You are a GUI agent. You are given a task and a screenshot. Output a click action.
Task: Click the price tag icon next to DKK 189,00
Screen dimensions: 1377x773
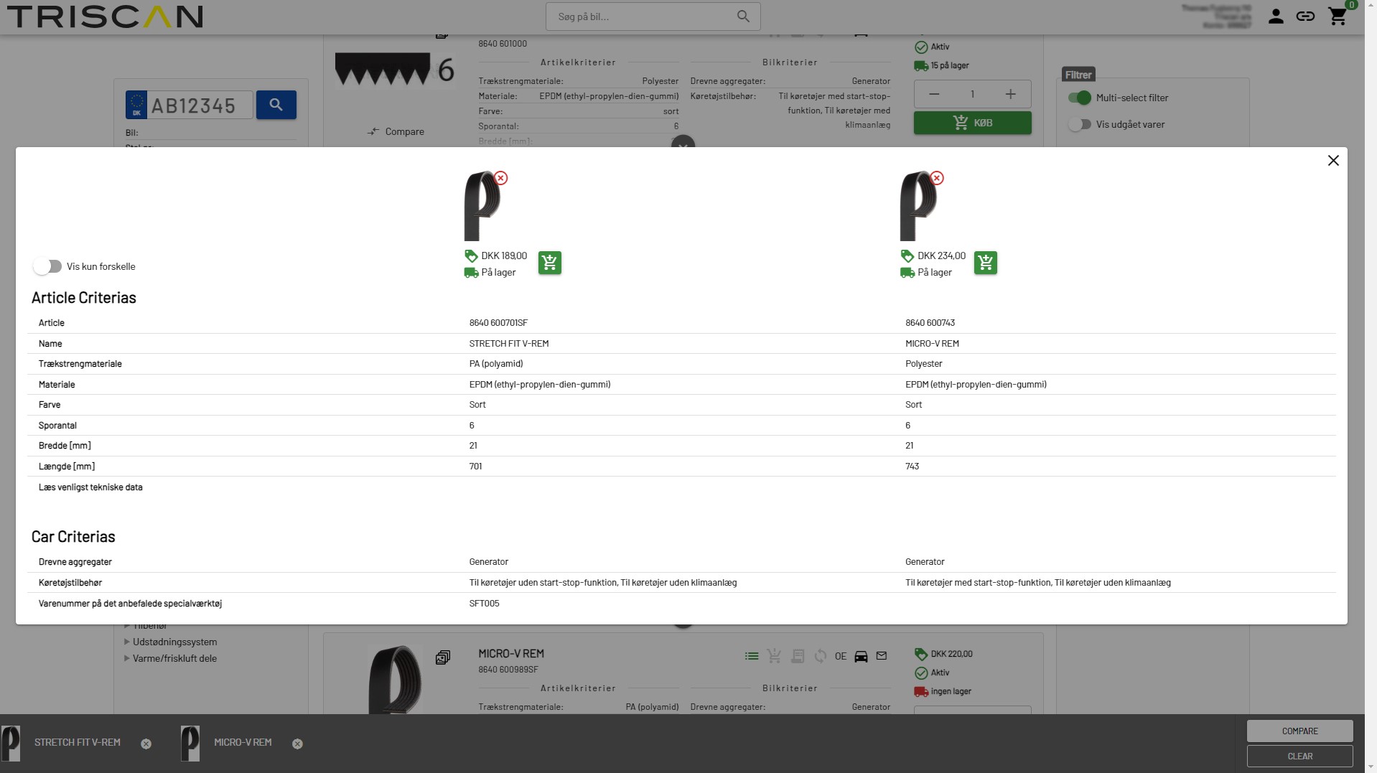point(471,256)
